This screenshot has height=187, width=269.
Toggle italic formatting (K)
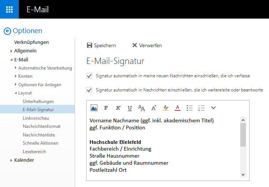click(118, 108)
